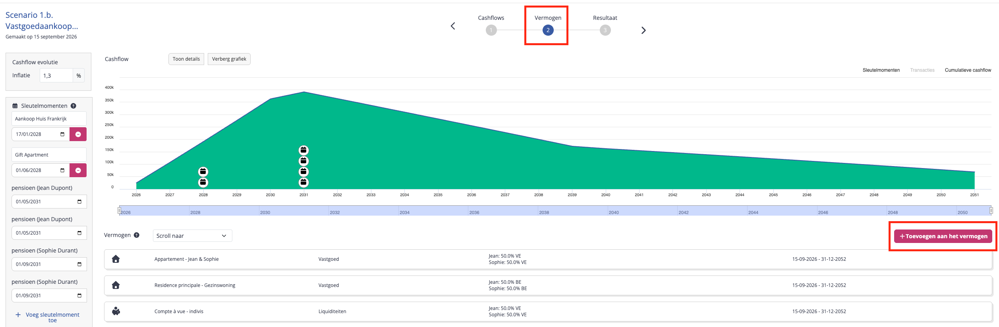Click the upper calendar marker at 2028
The height and width of the screenshot is (327, 999).
click(x=203, y=172)
